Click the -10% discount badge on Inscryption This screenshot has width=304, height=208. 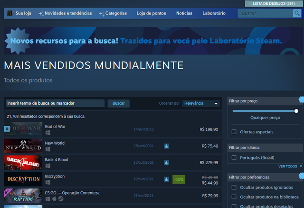click(179, 179)
